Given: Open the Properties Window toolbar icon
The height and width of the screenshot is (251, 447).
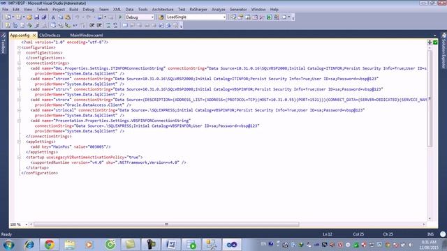Looking at the screenshot, I should pos(240,17).
